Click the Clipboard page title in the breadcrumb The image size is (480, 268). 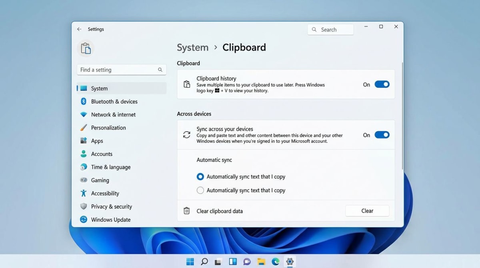[x=244, y=48]
